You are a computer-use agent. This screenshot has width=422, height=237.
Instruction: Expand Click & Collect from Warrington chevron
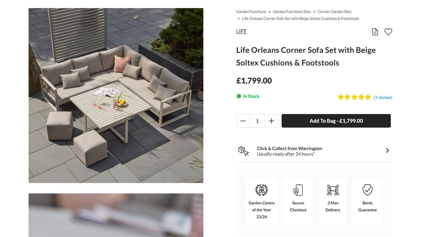pos(387,150)
